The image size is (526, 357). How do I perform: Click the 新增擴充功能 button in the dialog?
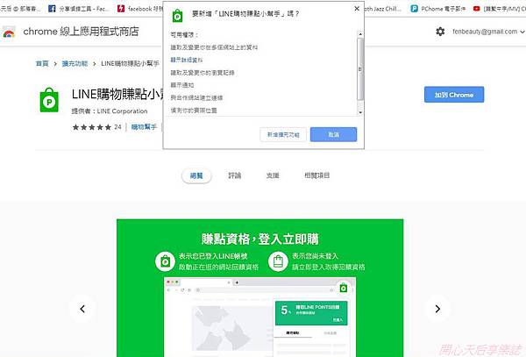coord(283,134)
